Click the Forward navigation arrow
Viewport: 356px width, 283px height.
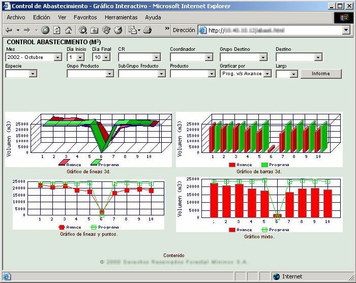(x=27, y=30)
